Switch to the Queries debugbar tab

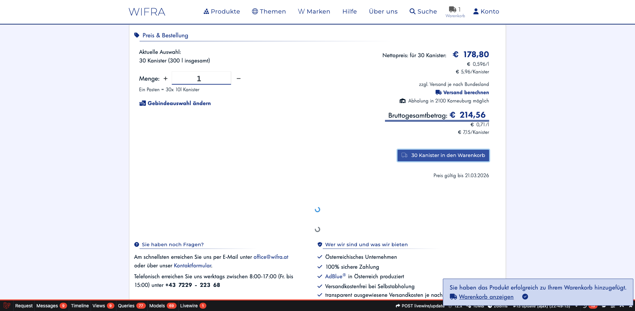[x=131, y=306]
